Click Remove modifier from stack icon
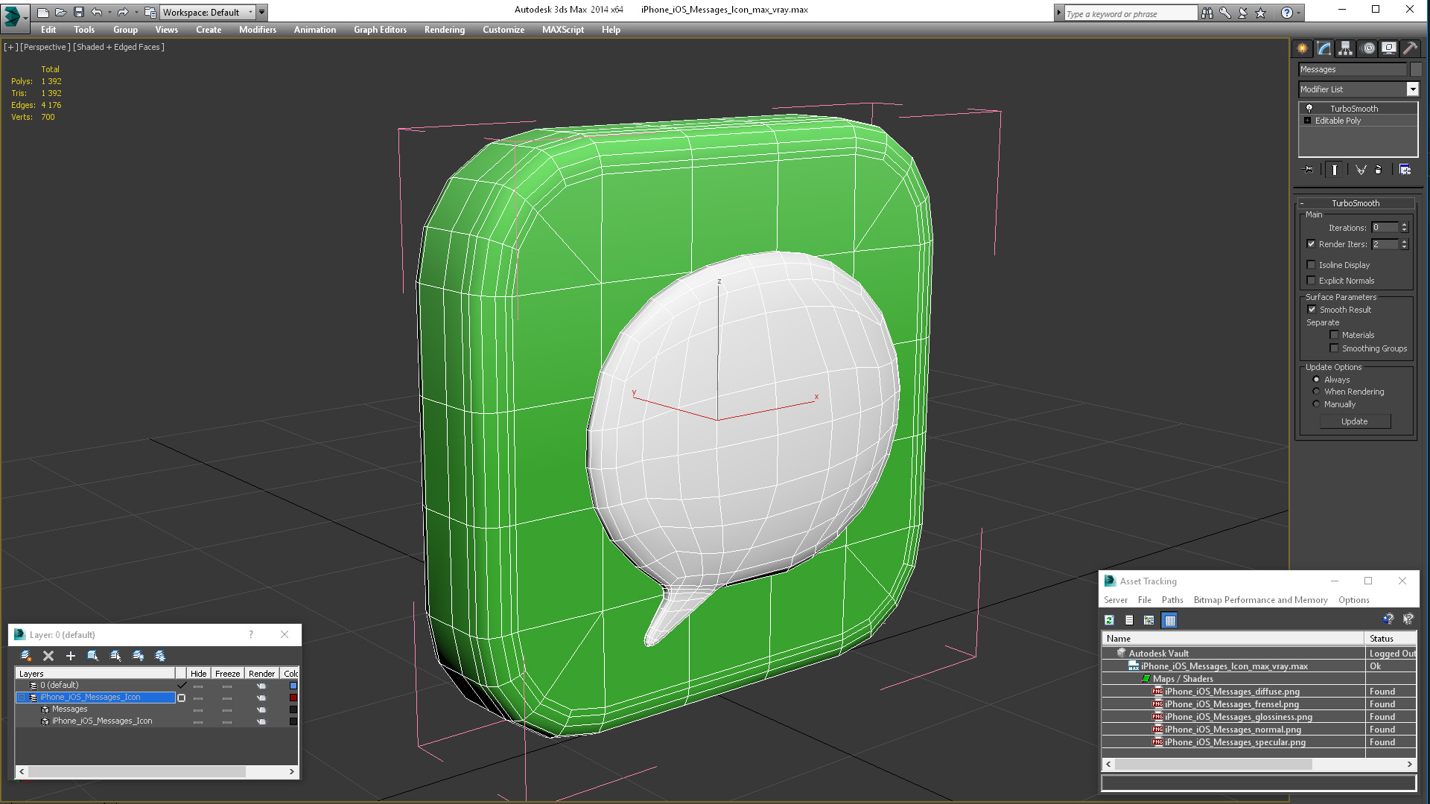The height and width of the screenshot is (804, 1430). 1378,170
